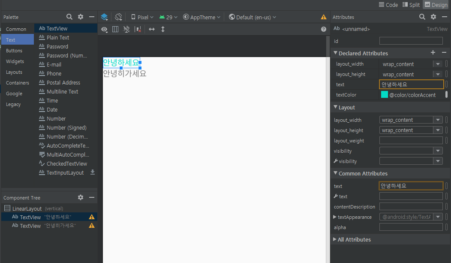Switch to Design view
The image size is (451, 263).
[436, 5]
